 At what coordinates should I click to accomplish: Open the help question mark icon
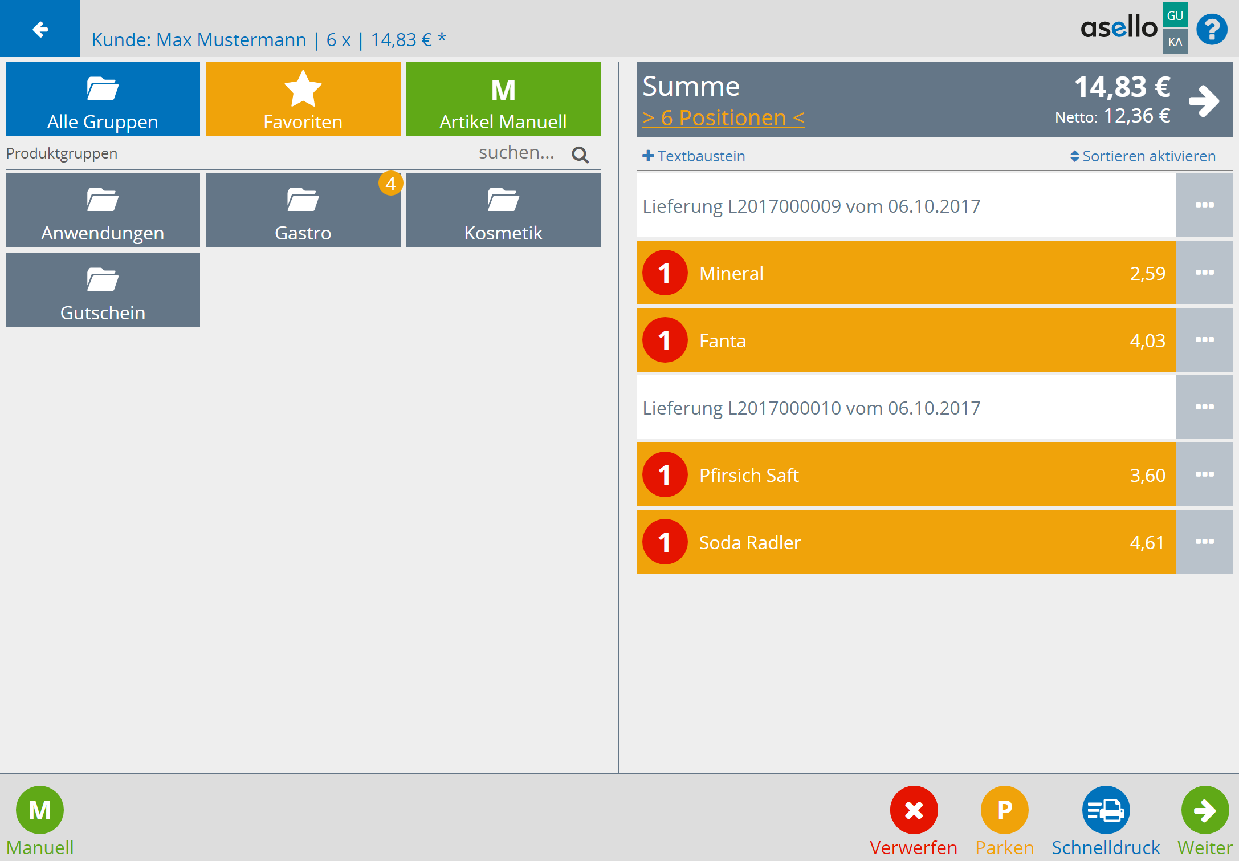[x=1211, y=29]
